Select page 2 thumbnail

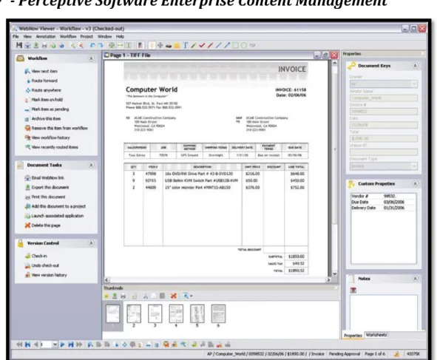click(x=134, y=314)
